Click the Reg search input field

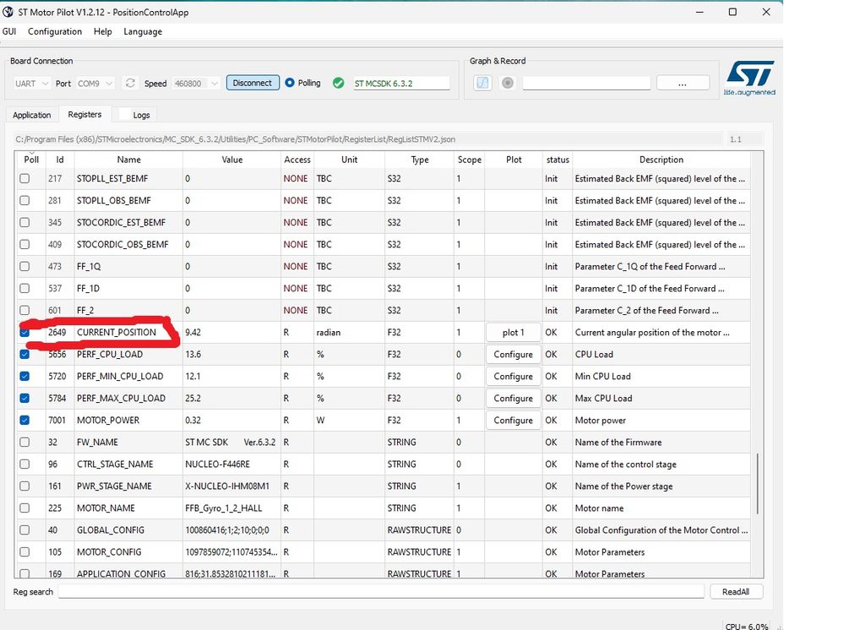pyautogui.click(x=381, y=591)
